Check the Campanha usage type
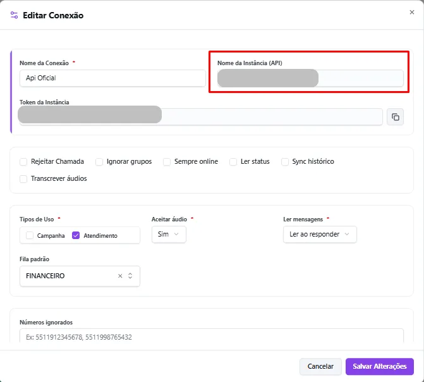424x382 pixels. tap(30, 235)
